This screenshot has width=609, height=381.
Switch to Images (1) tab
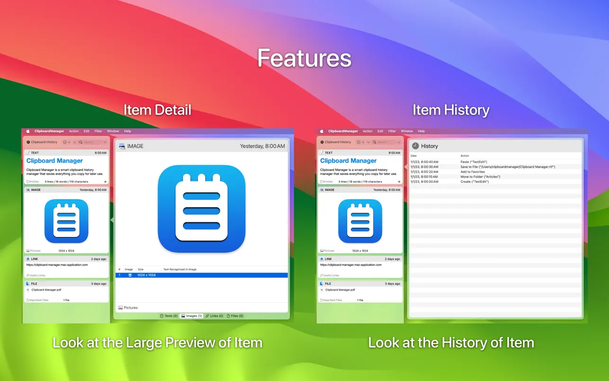pos(191,316)
